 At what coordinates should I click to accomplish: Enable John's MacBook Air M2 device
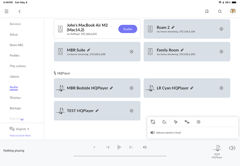click(128, 29)
